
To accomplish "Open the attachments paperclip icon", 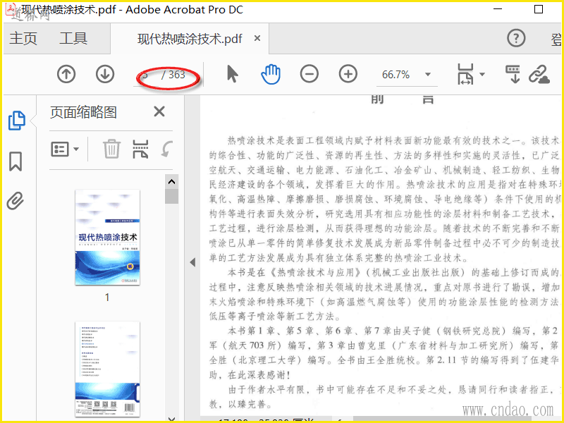I will click(x=16, y=201).
